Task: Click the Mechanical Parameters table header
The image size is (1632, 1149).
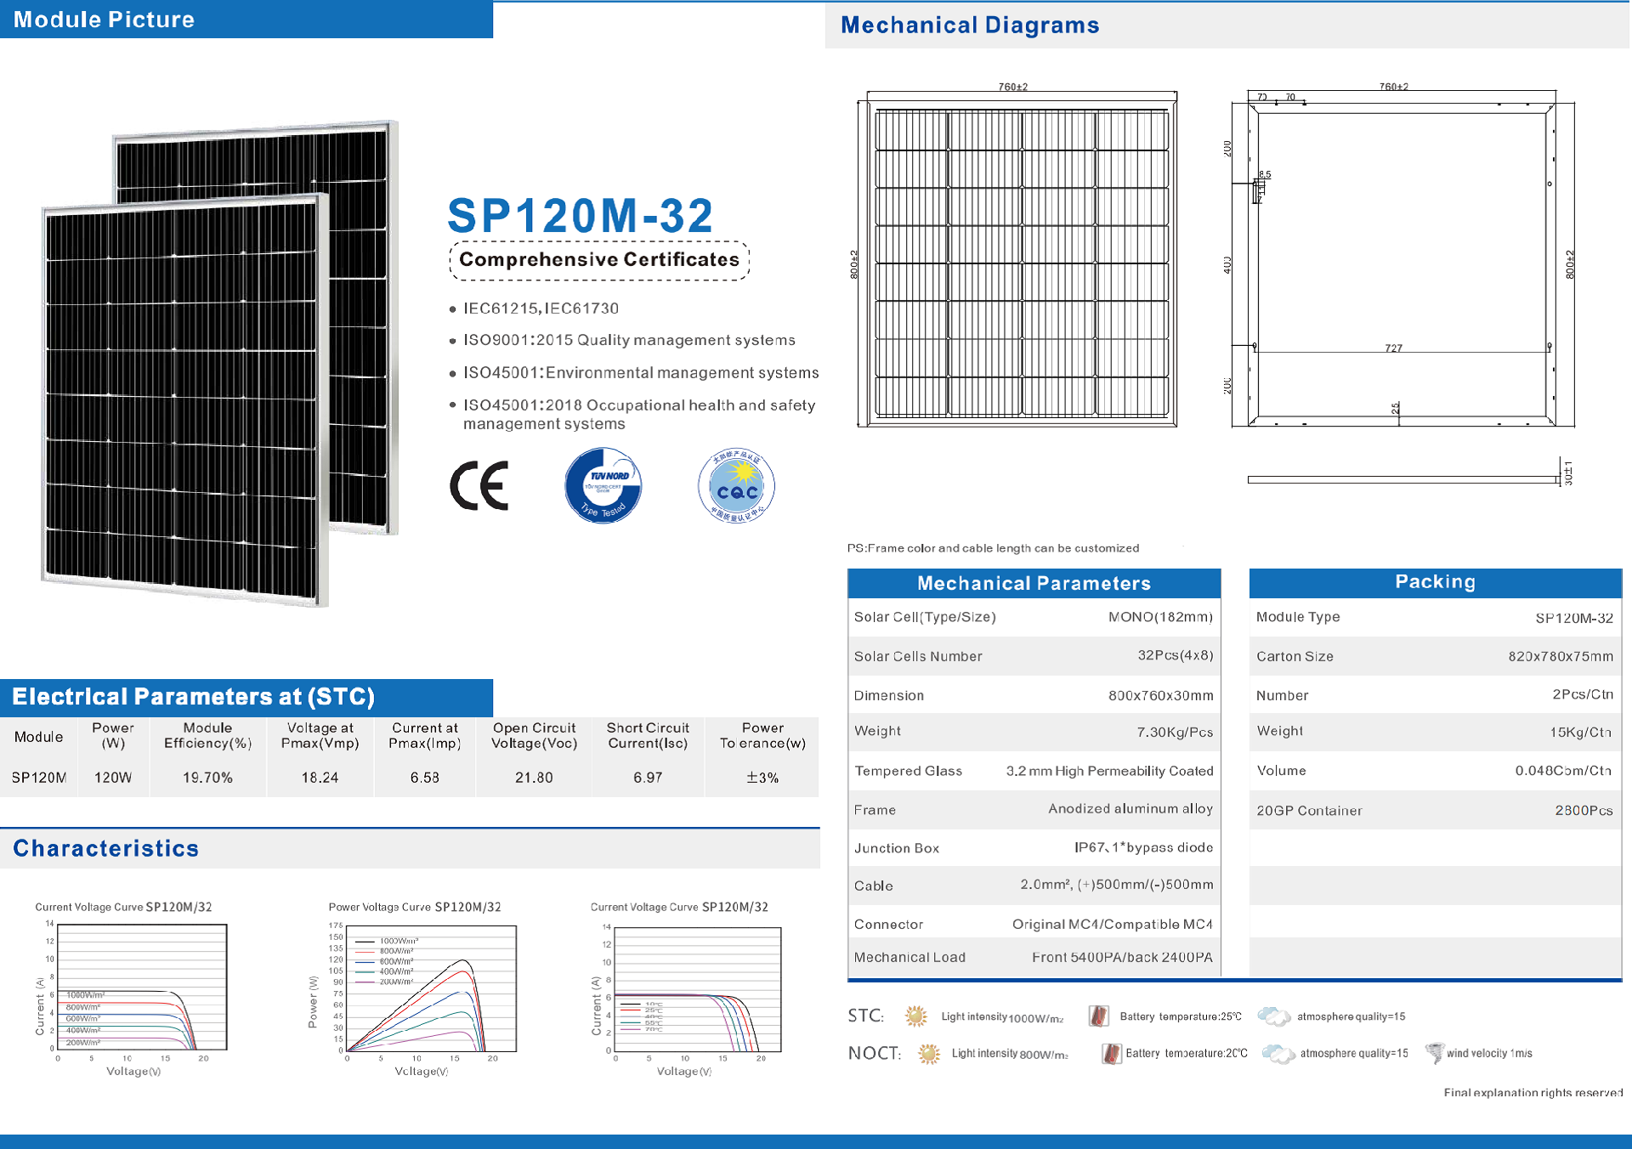Action: tap(1034, 583)
